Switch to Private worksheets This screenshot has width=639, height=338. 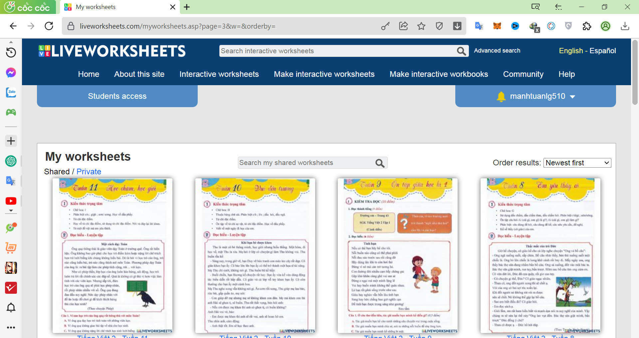tap(89, 172)
